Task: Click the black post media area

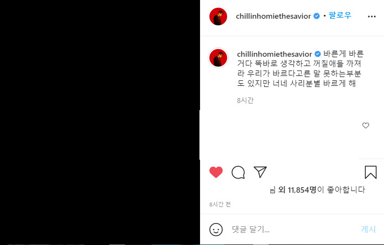Action: point(100,122)
